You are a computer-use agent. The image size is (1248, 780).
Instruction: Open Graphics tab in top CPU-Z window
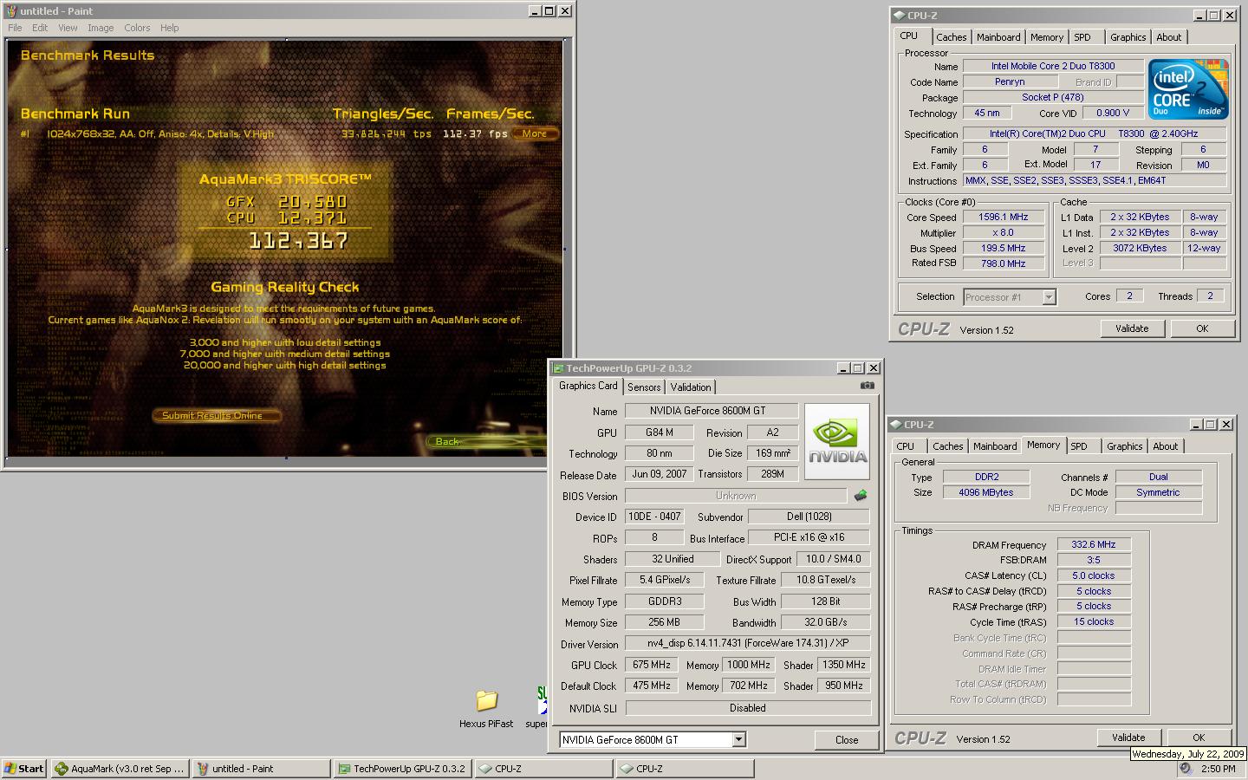1128,37
